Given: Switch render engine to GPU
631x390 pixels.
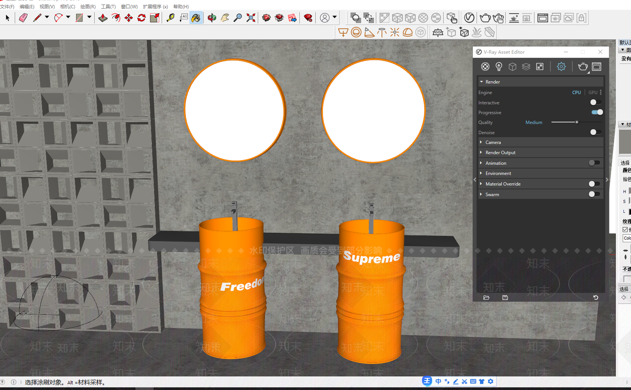Looking at the screenshot, I should pyautogui.click(x=593, y=93).
